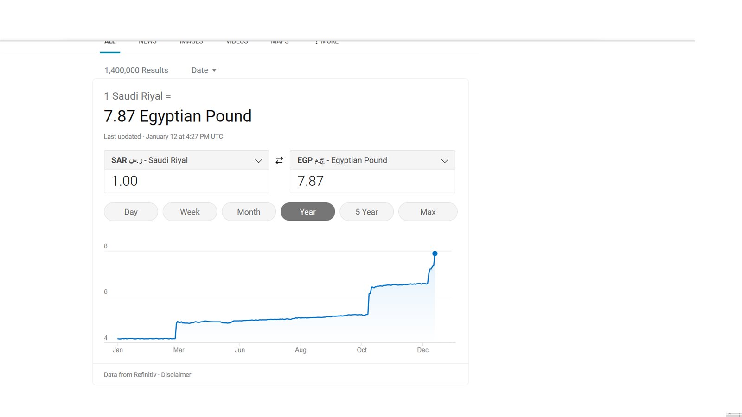This screenshot has height=417, width=742.
Task: Show the Max chart range
Action: coord(428,212)
